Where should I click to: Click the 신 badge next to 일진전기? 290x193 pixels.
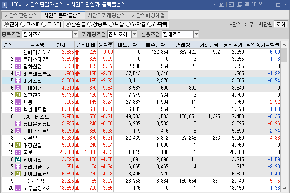coord(18,95)
